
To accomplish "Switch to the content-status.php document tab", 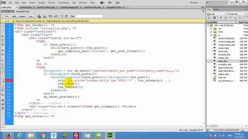I will pyautogui.click(x=46, y=7).
